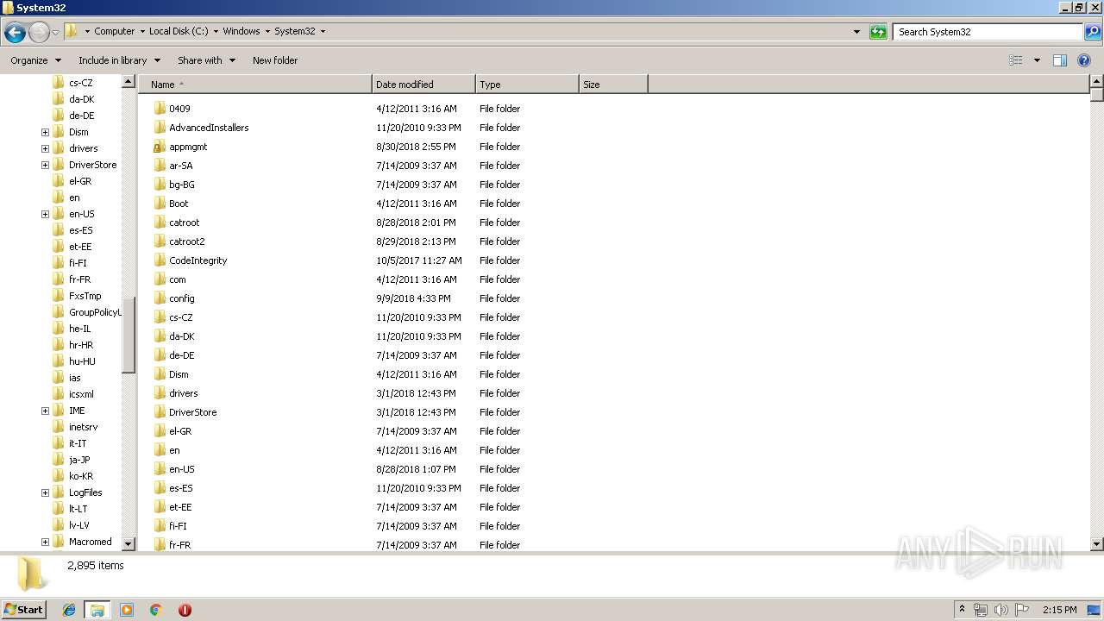Viewport: 1104px width, 621px height.
Task: Open Google Chrome from taskbar
Action: pos(155,610)
